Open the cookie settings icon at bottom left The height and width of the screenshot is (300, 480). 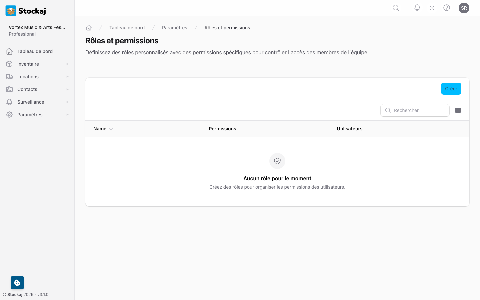coord(17,282)
